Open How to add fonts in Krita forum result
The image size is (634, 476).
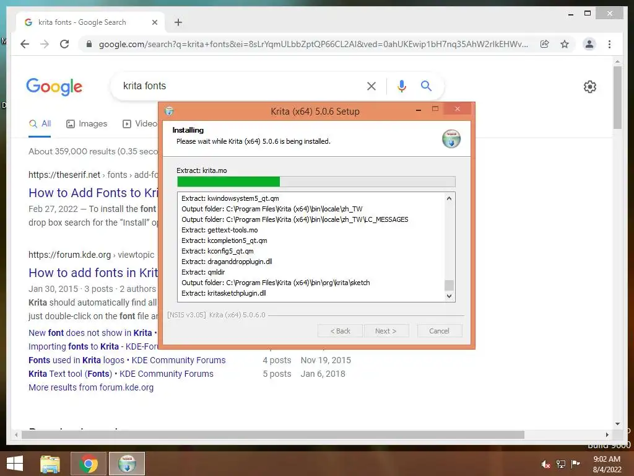tap(93, 273)
